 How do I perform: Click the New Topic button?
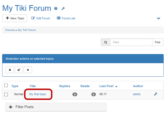15,18
